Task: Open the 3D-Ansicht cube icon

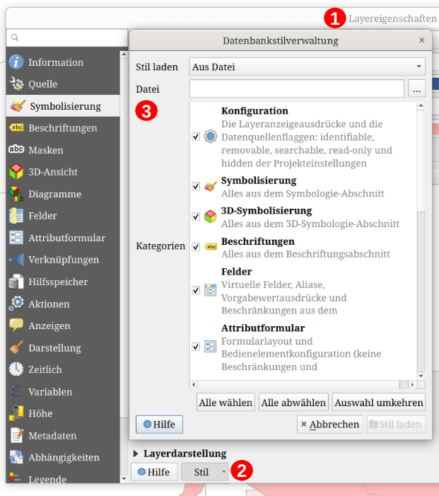Action: (16, 172)
